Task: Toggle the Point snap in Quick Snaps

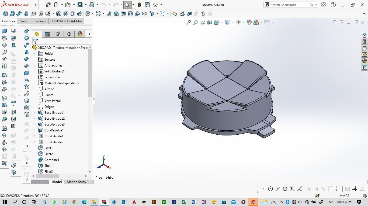Action: [263, 189]
